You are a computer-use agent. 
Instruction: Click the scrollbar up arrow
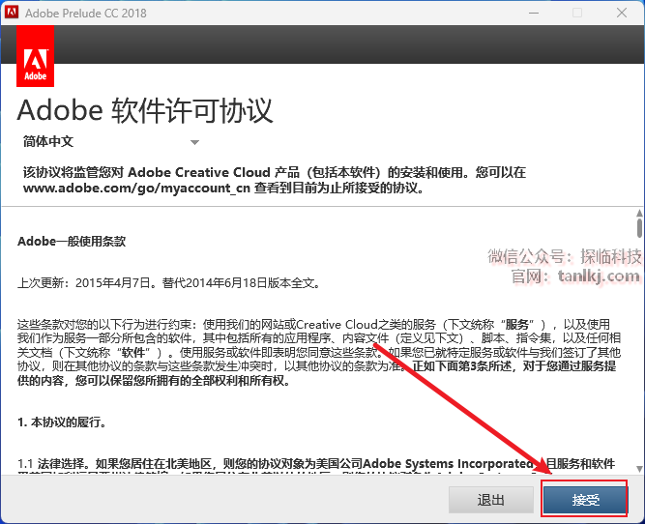click(x=638, y=212)
